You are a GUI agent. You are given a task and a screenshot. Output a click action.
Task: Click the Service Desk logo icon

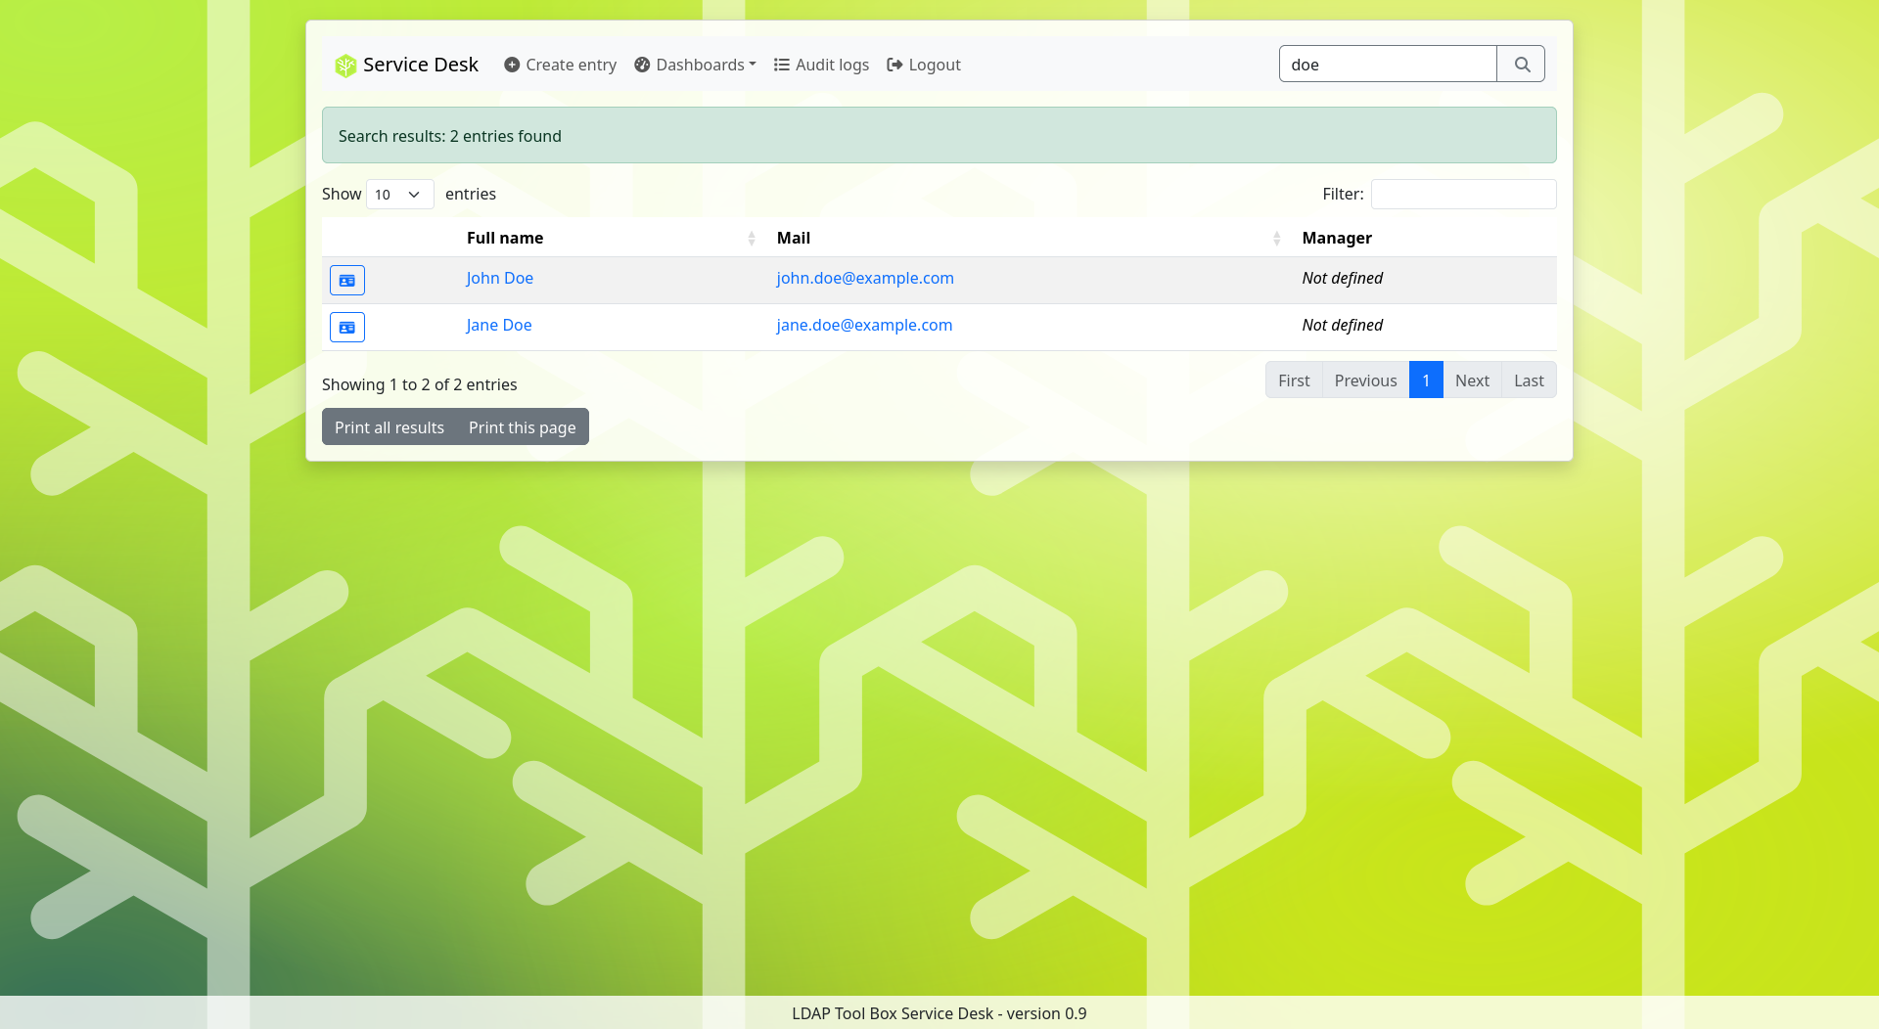point(345,66)
